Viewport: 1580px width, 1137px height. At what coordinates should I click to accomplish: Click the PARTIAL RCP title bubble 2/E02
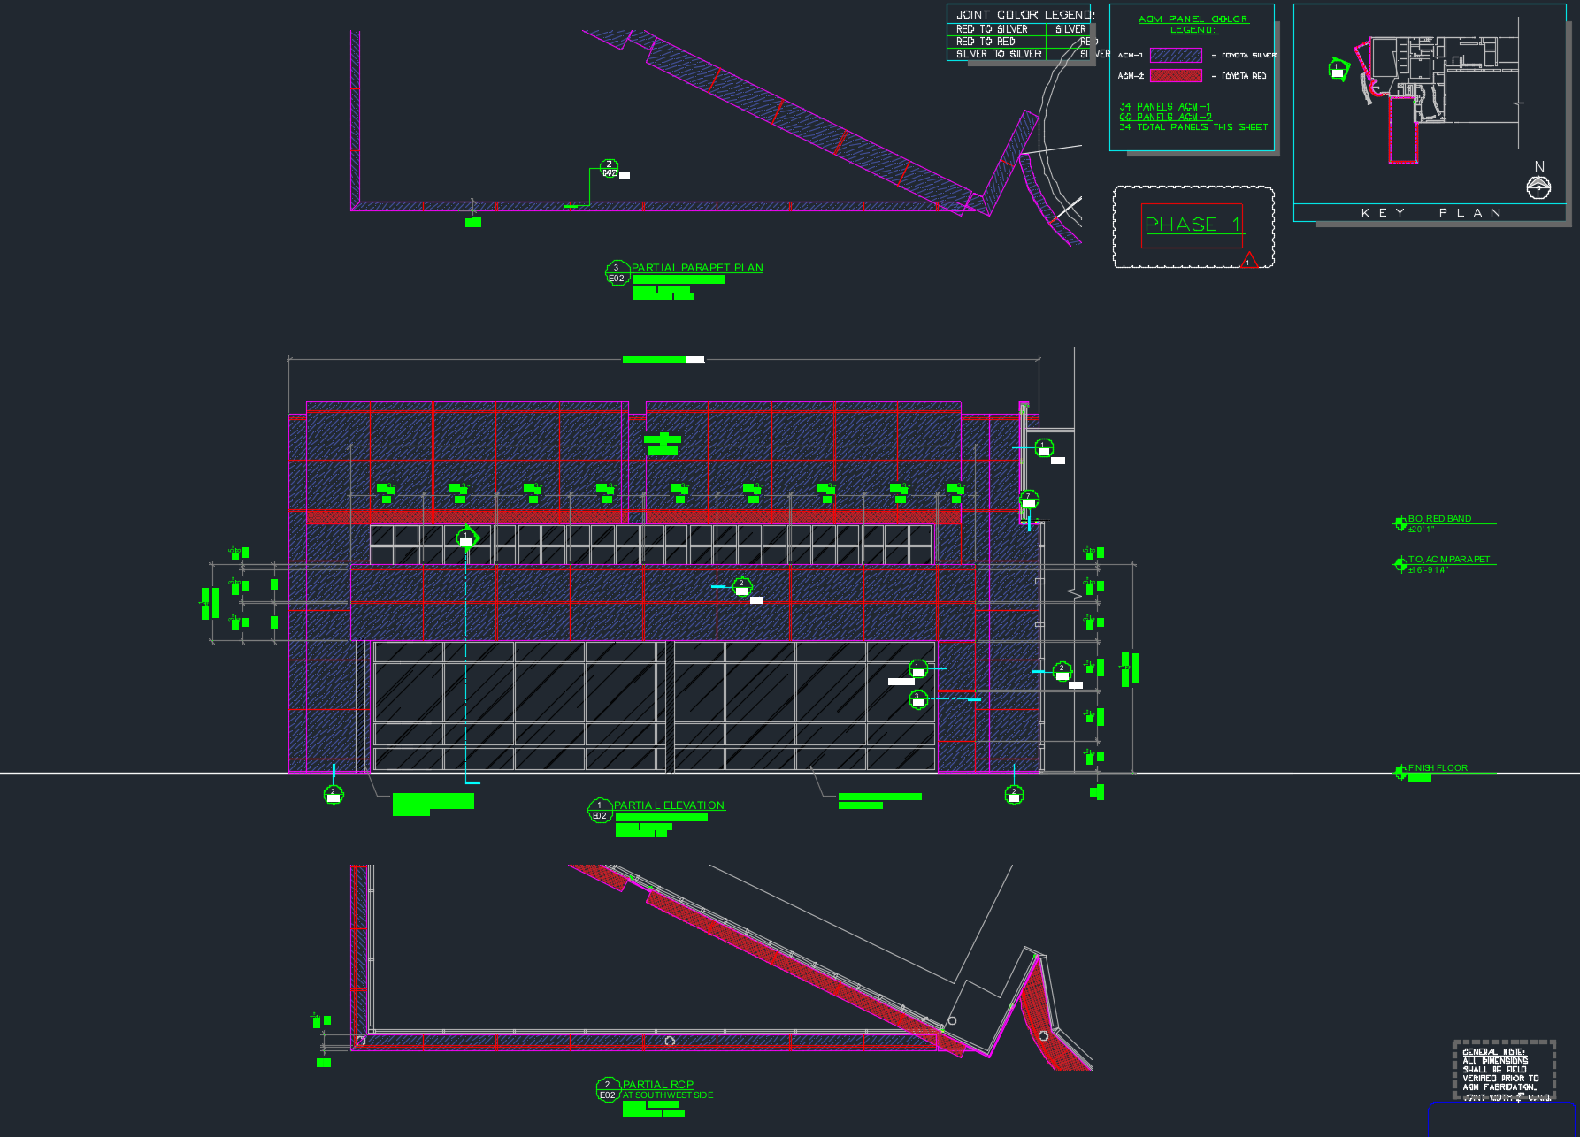[608, 1089]
